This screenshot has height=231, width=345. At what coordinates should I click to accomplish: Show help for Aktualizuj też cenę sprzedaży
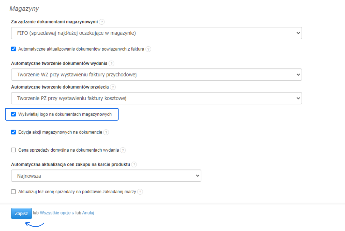[140, 192]
